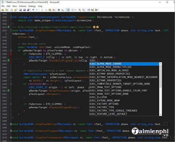Screen dimensions: 175x142
Task: Toggle the bookmark marker on line 1933
Action: [x=9, y=27]
